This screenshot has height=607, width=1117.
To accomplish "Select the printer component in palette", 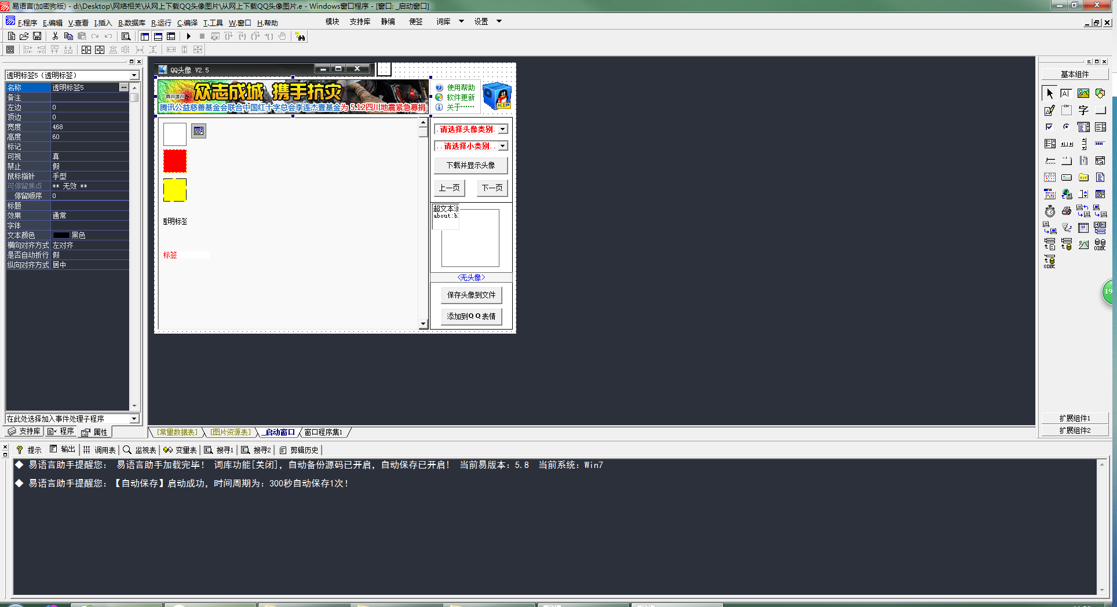I will coord(1066,211).
